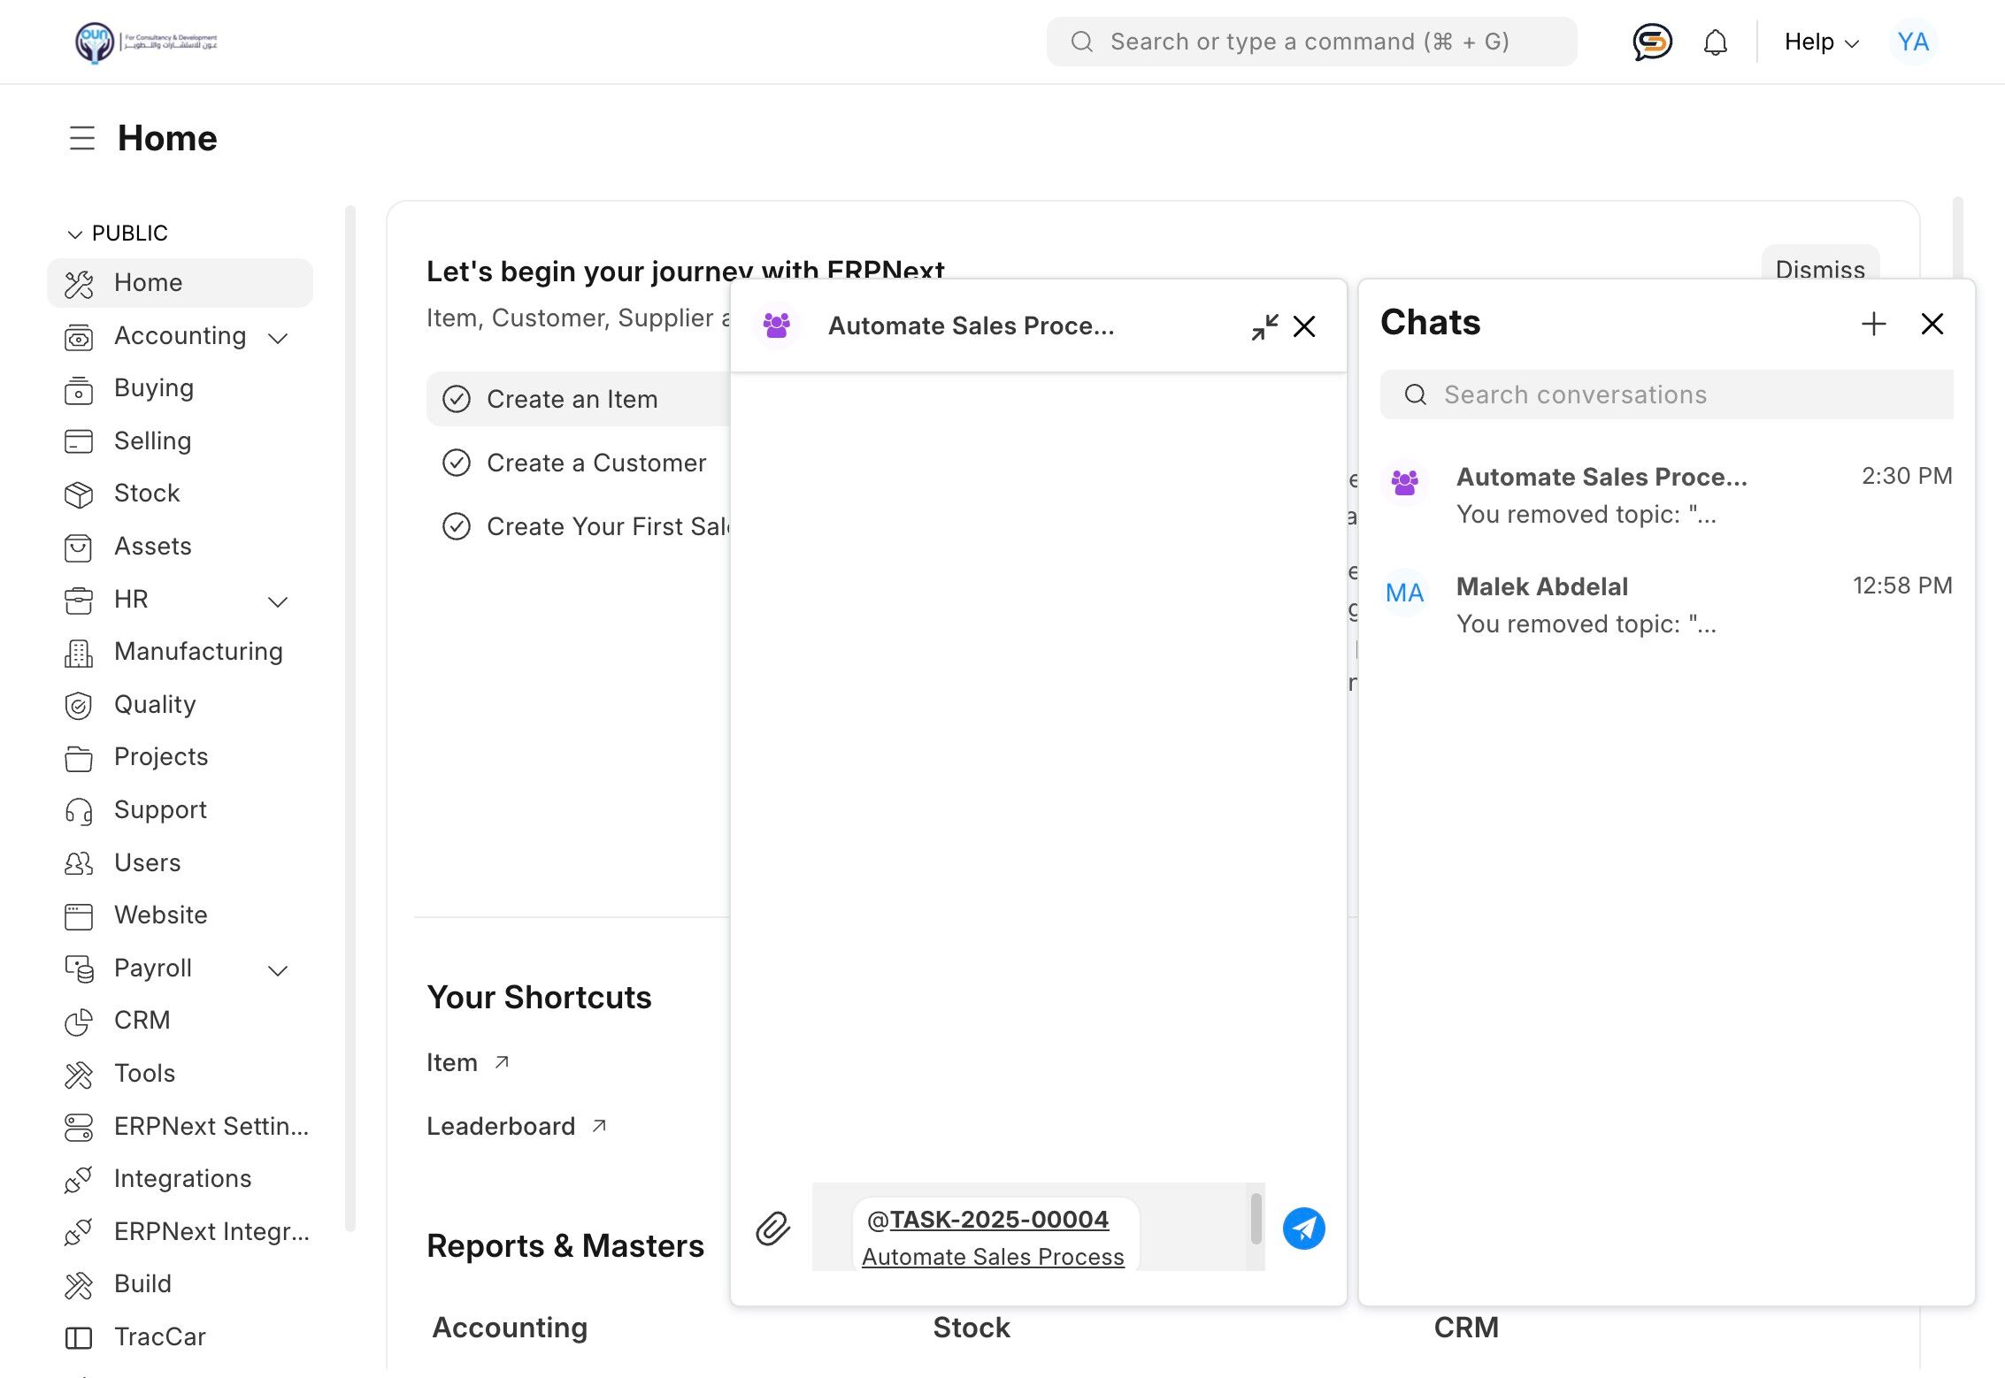Click the YA user avatar
The height and width of the screenshot is (1378, 2005).
pyautogui.click(x=1912, y=42)
